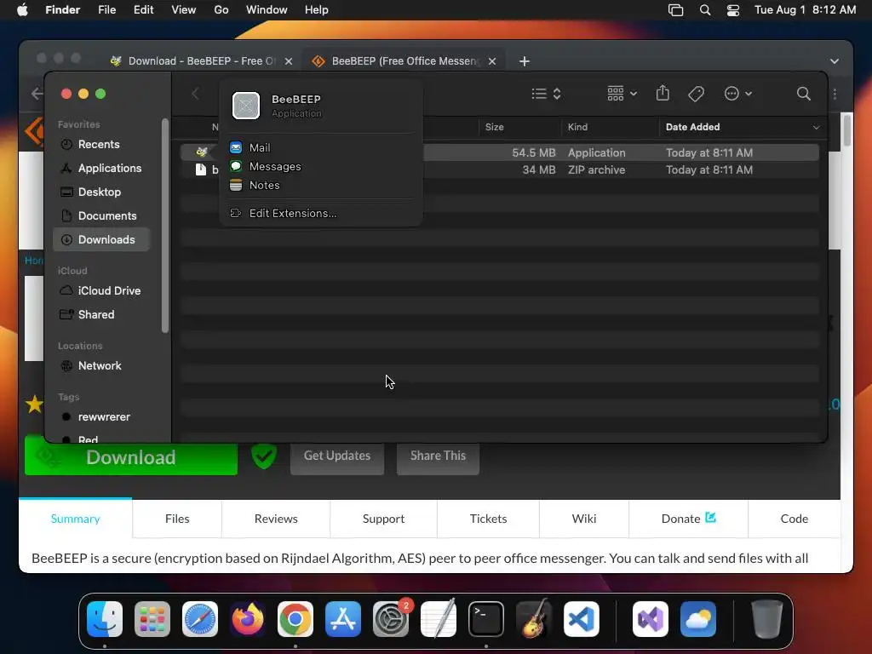The width and height of the screenshot is (872, 654).
Task: Change list view mode in Finder toolbar
Action: point(546,94)
